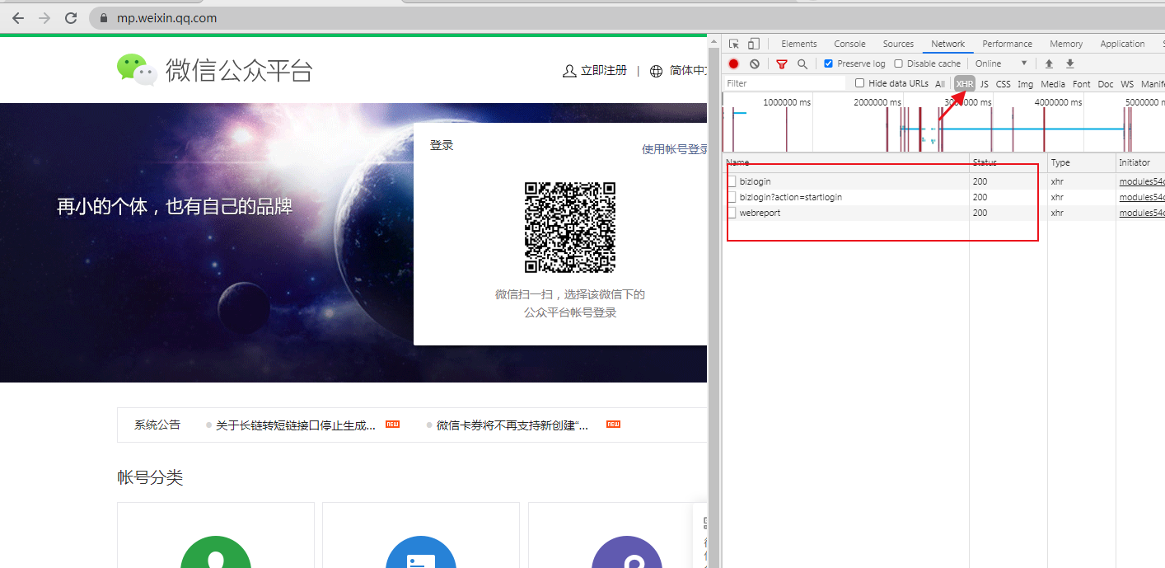Open the DevTools three-dot menu
Viewport: 1165px width, 568px height.
coord(1162,43)
